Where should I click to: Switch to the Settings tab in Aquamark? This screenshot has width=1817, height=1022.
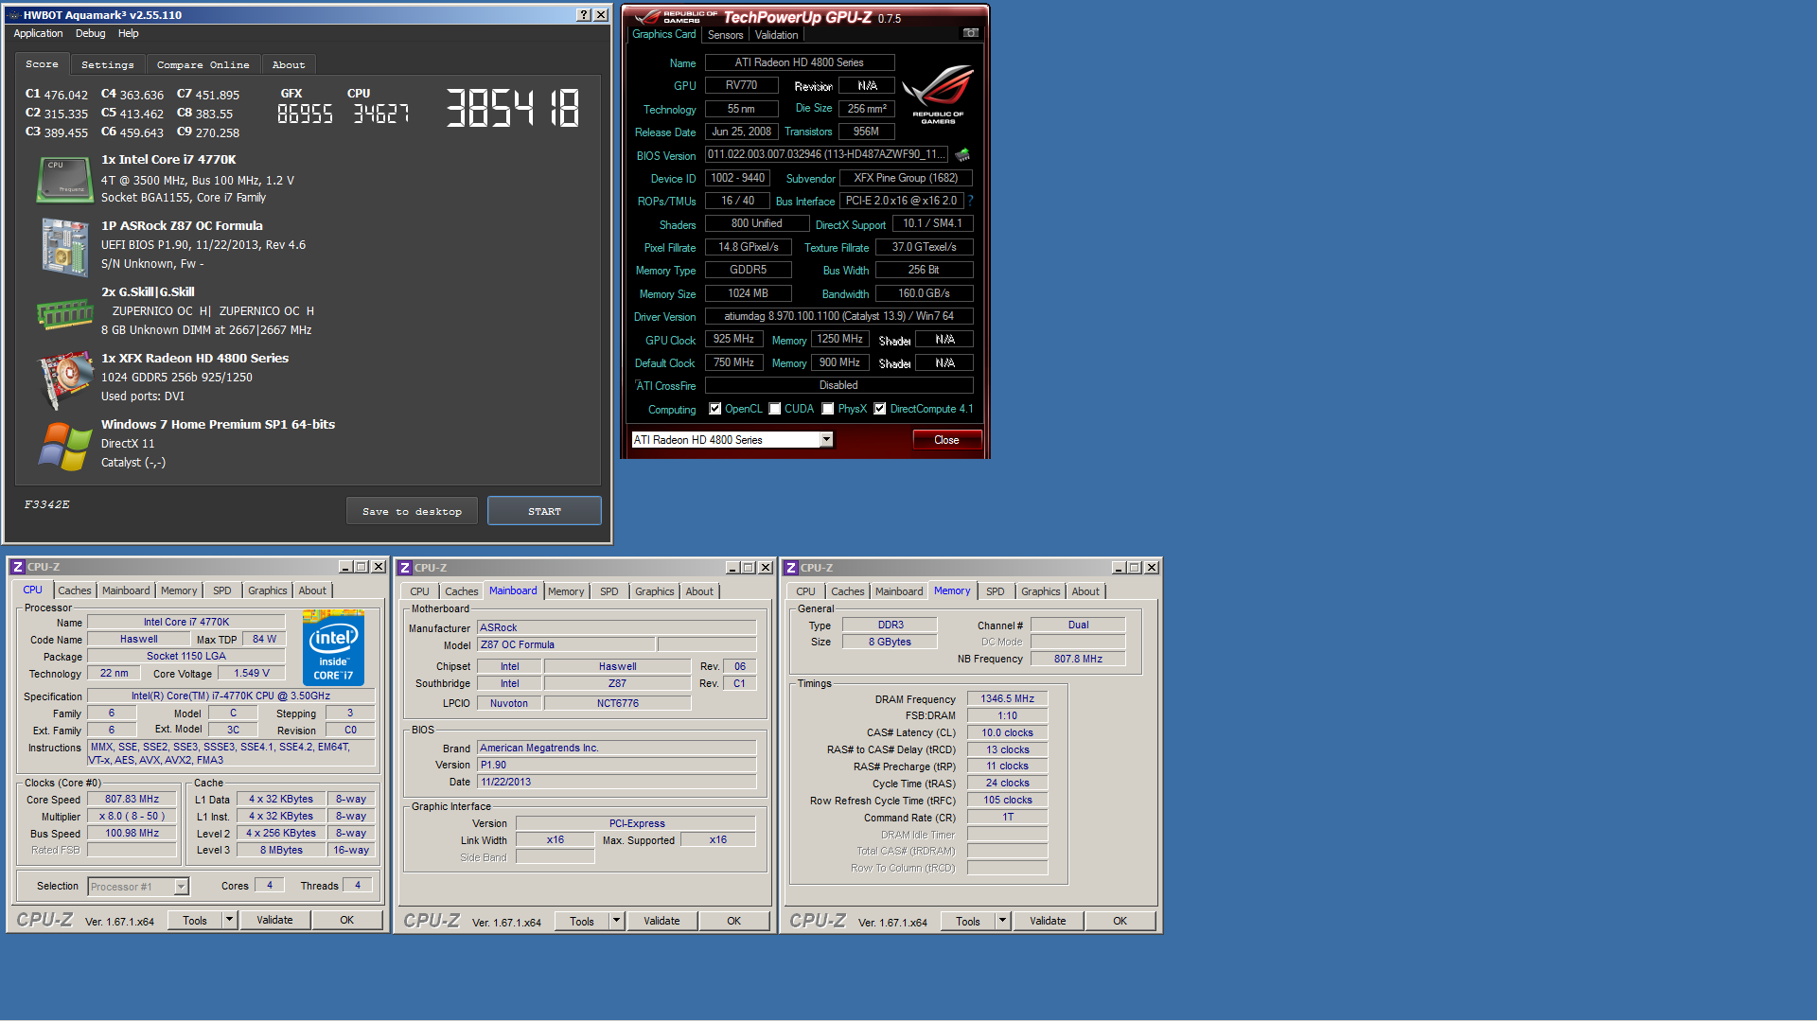(x=108, y=64)
